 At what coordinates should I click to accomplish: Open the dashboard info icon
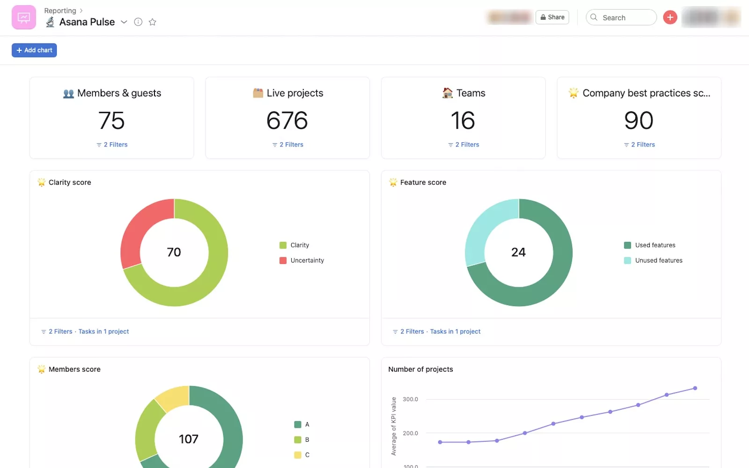coord(138,22)
